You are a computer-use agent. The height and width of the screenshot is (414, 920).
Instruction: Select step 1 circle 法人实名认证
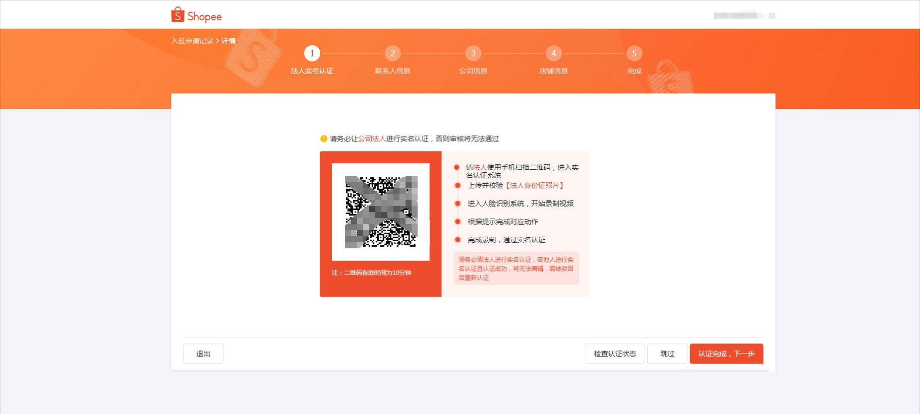[x=312, y=53]
